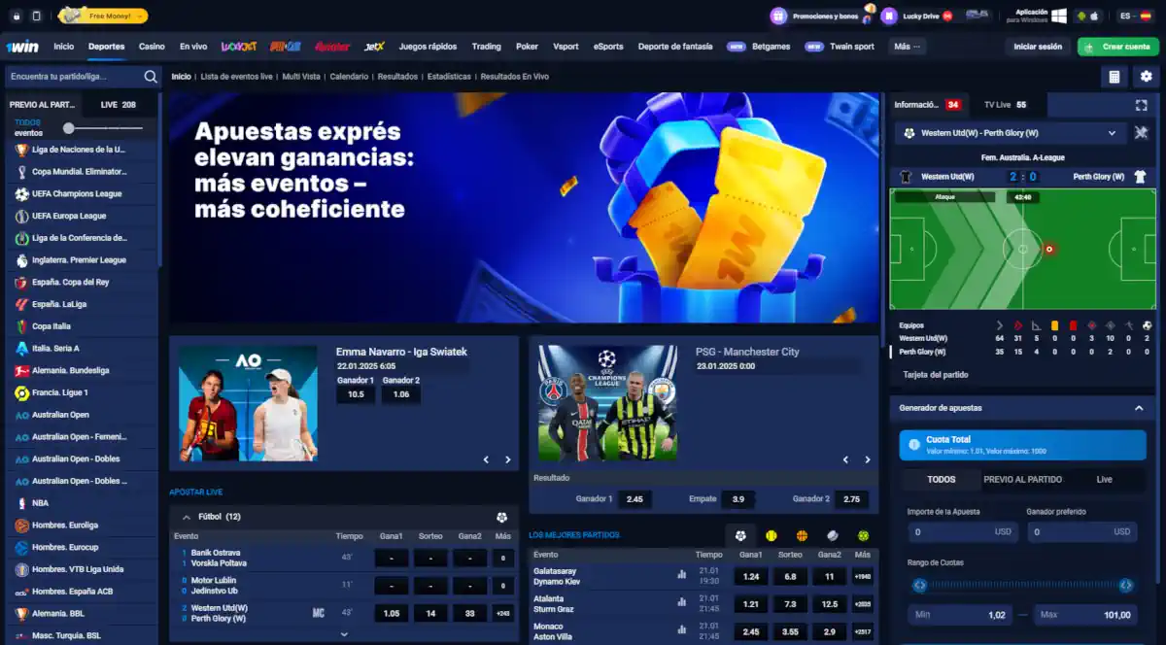This screenshot has height=645, width=1166.
Task: Click the TODOS eventos time slider
Action: pyautogui.click(x=104, y=128)
